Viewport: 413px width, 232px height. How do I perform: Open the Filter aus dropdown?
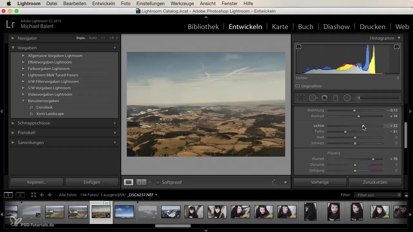click(378, 195)
